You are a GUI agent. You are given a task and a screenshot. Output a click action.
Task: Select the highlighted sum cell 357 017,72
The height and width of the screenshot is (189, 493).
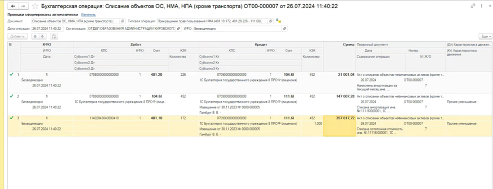[x=340, y=126]
